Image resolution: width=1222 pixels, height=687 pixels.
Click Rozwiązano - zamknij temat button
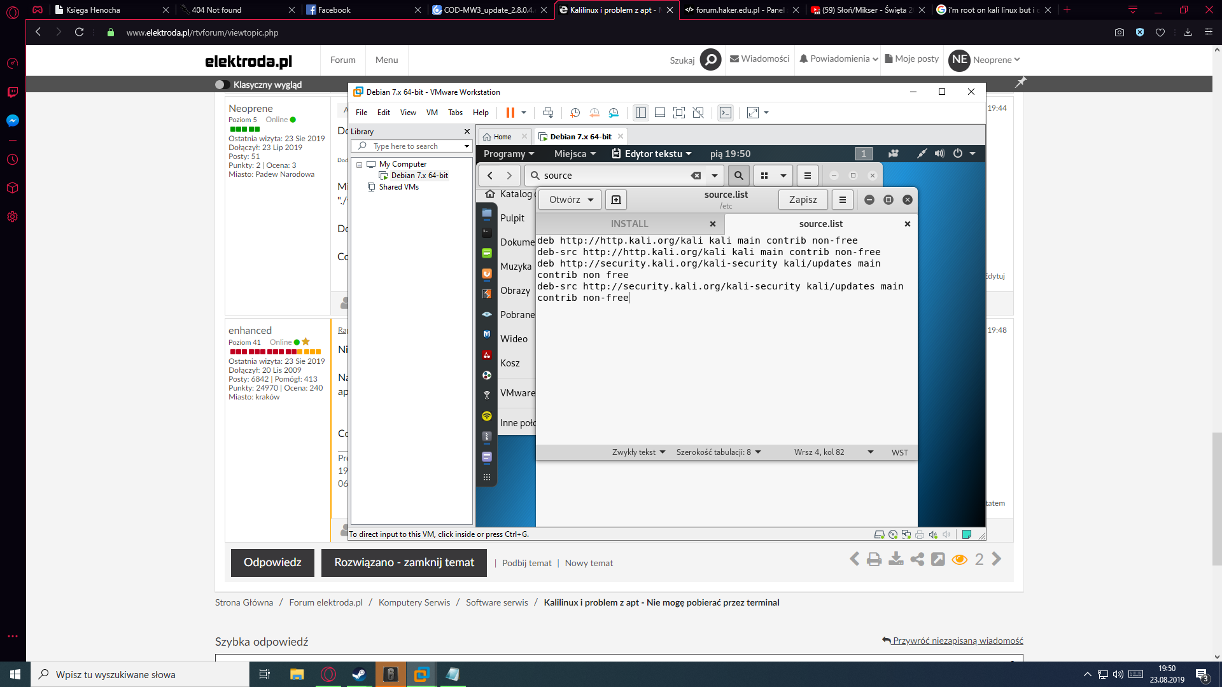click(x=404, y=563)
